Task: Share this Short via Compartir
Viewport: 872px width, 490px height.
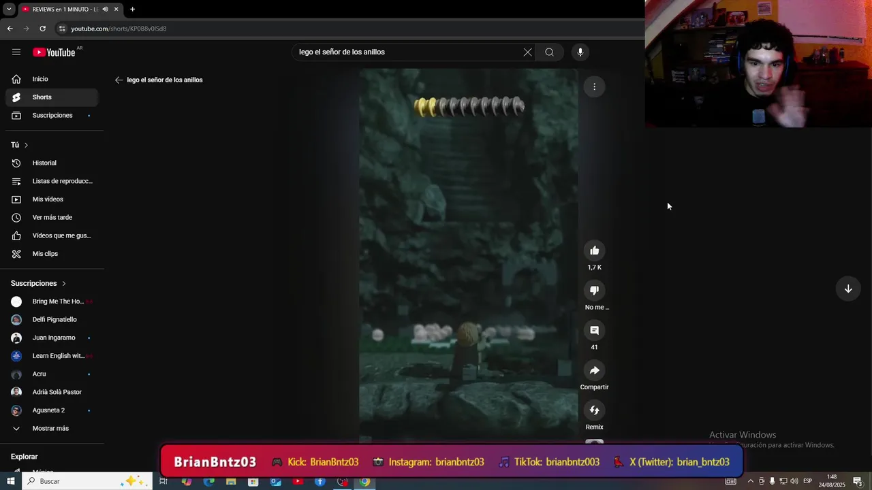Action: point(594,370)
